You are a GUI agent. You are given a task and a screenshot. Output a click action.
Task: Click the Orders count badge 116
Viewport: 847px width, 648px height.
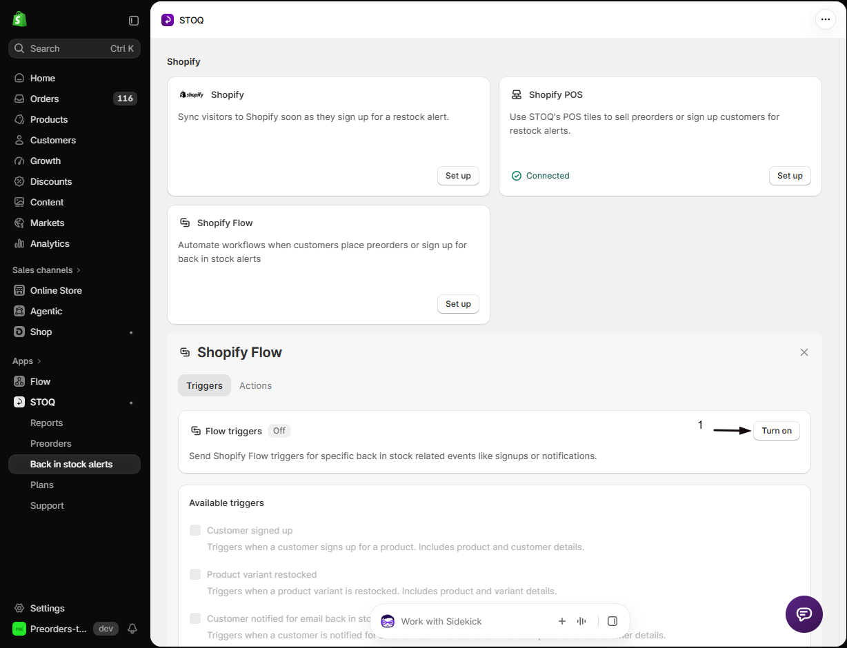pos(125,99)
